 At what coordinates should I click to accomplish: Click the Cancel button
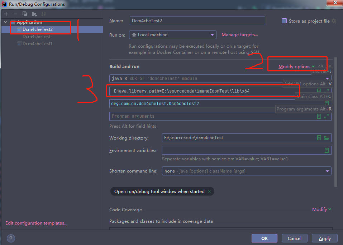[295, 238]
